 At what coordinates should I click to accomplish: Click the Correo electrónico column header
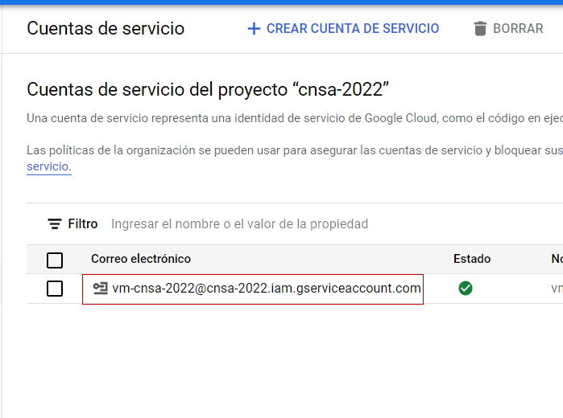point(141,259)
